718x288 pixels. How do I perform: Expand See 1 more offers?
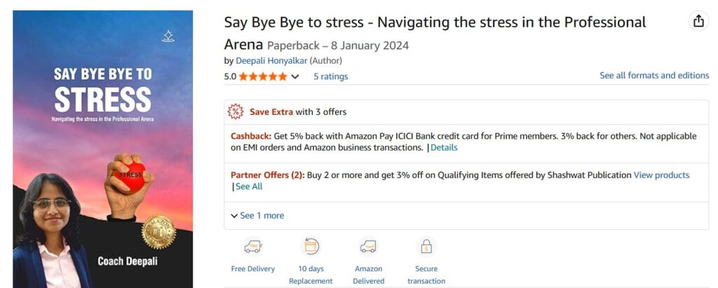point(257,215)
